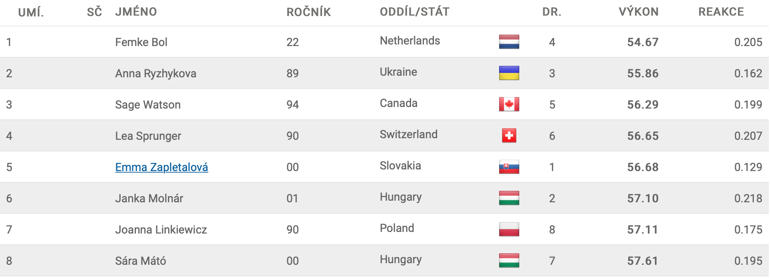Click Sage Watson's name
The image size is (770, 278).
(148, 105)
